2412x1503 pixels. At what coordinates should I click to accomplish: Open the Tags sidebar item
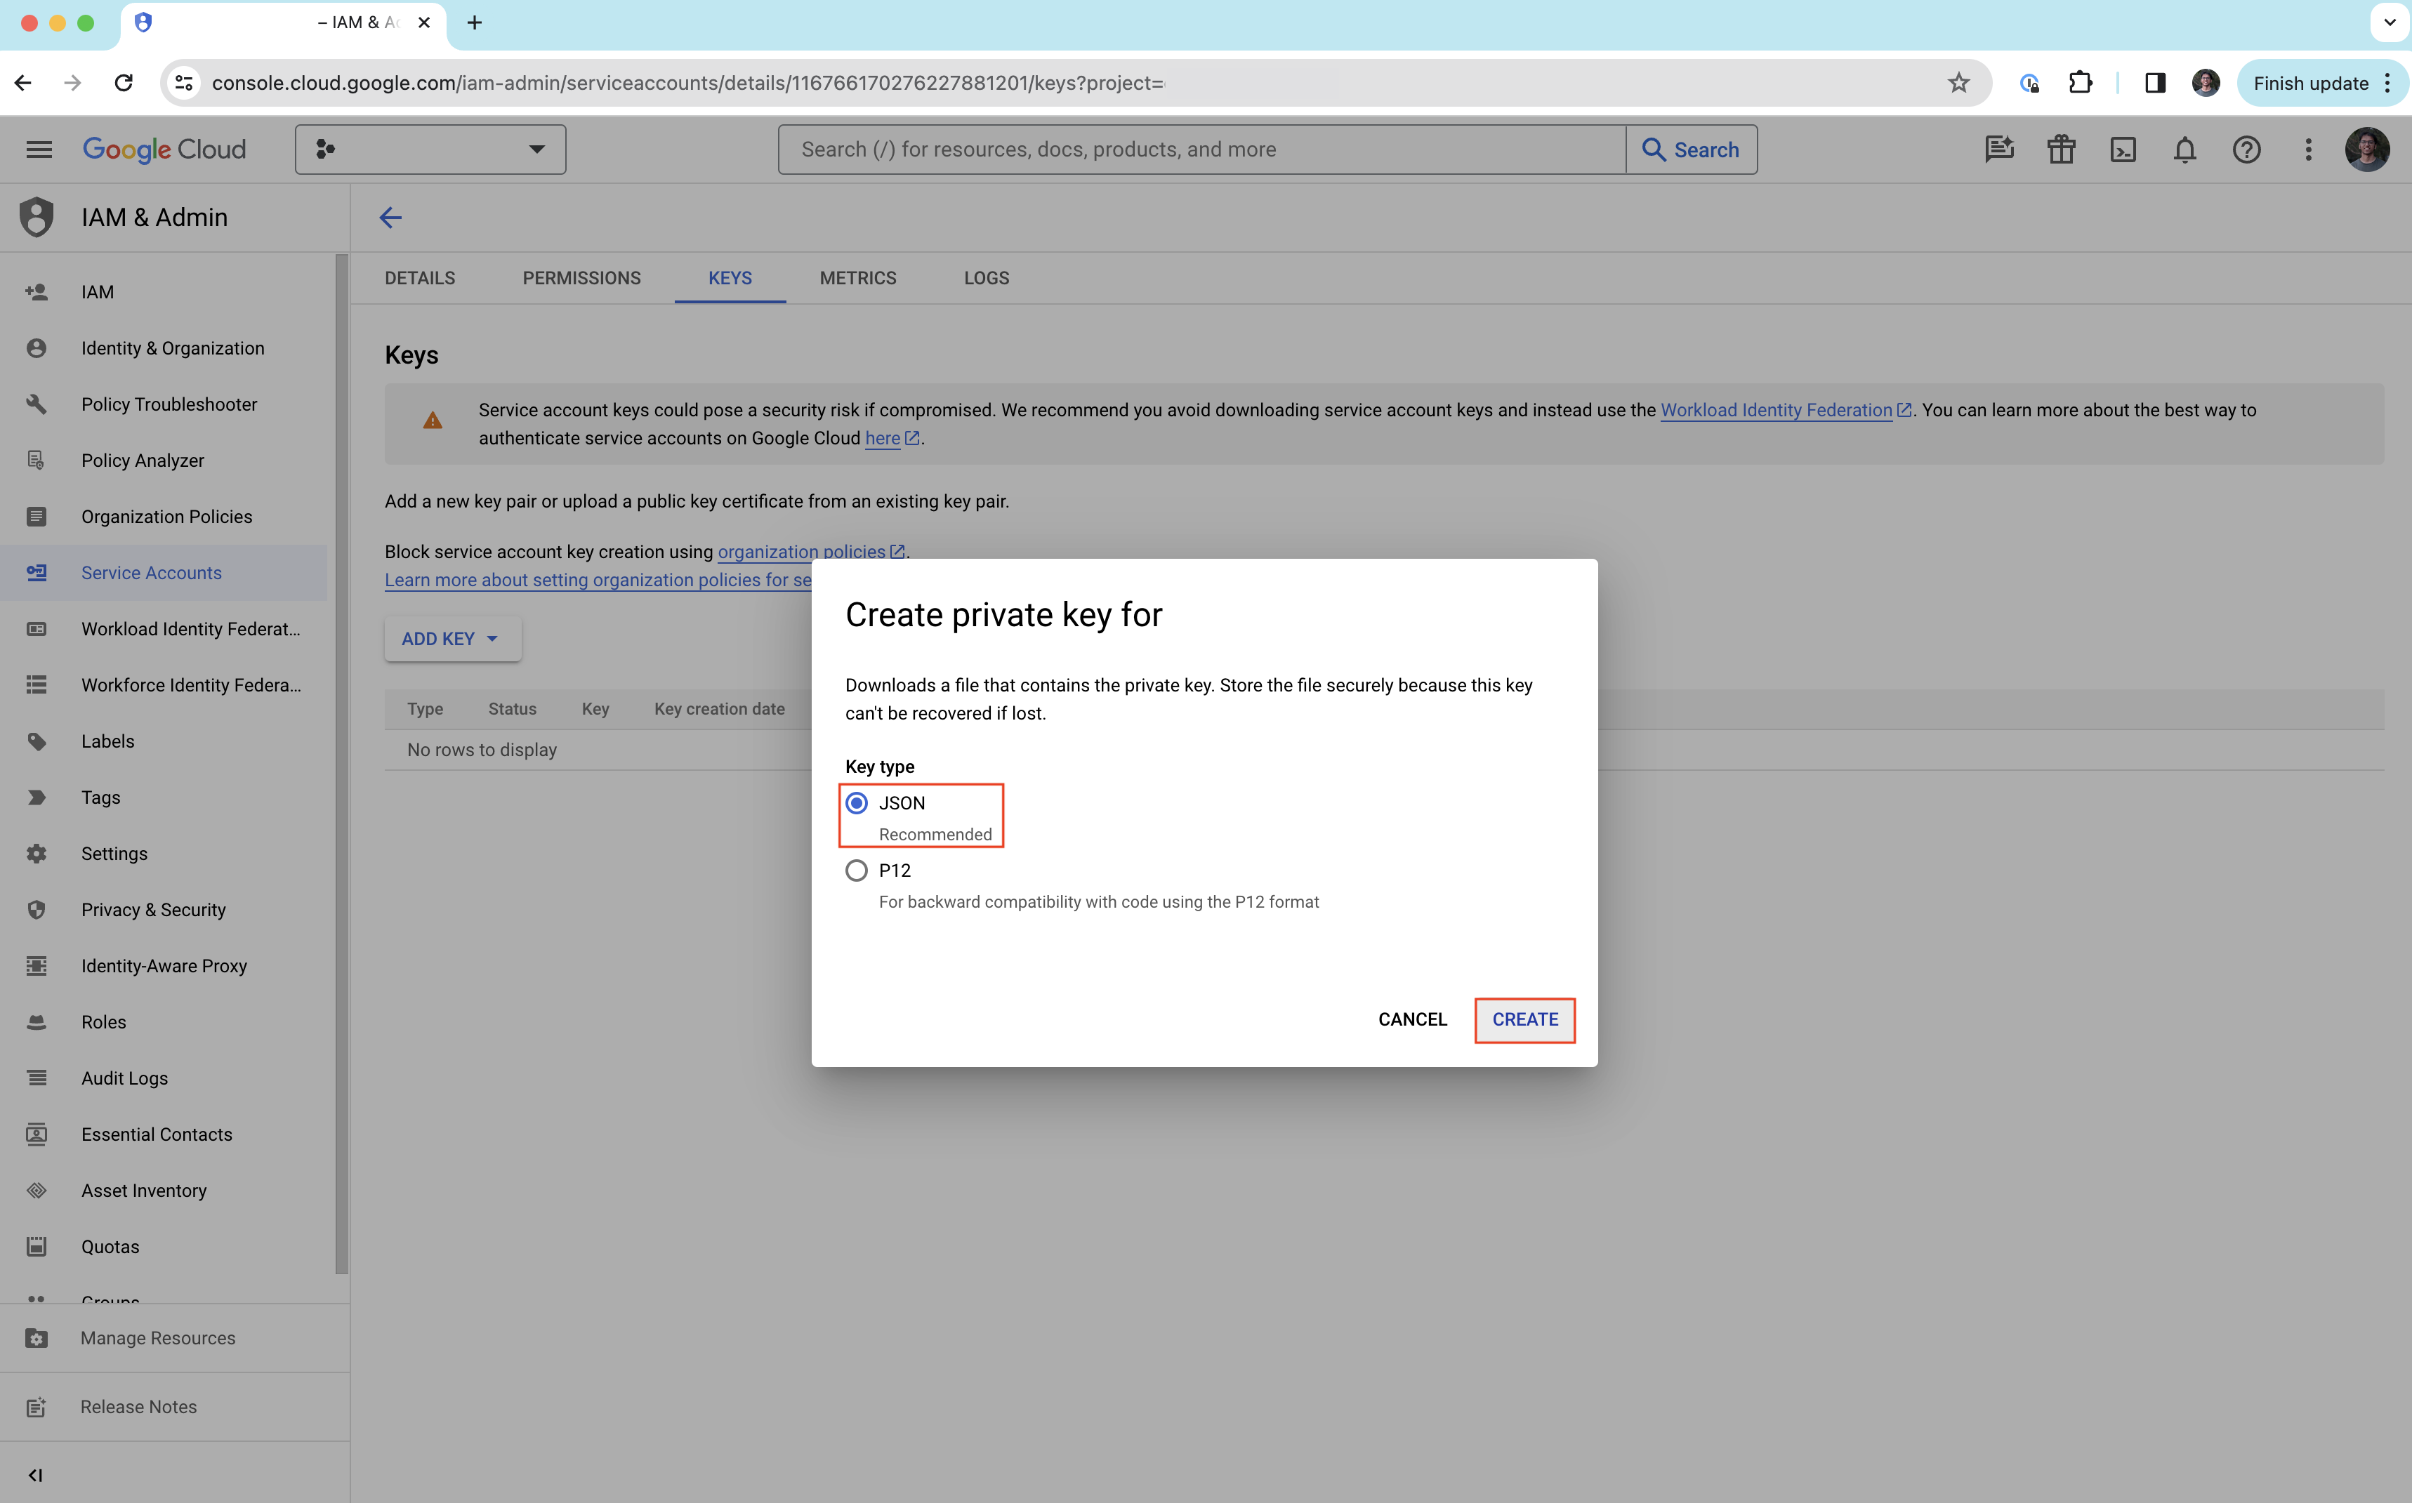pos(164,797)
